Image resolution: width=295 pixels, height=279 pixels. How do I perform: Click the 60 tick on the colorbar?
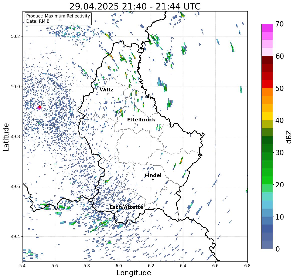pos(279,56)
